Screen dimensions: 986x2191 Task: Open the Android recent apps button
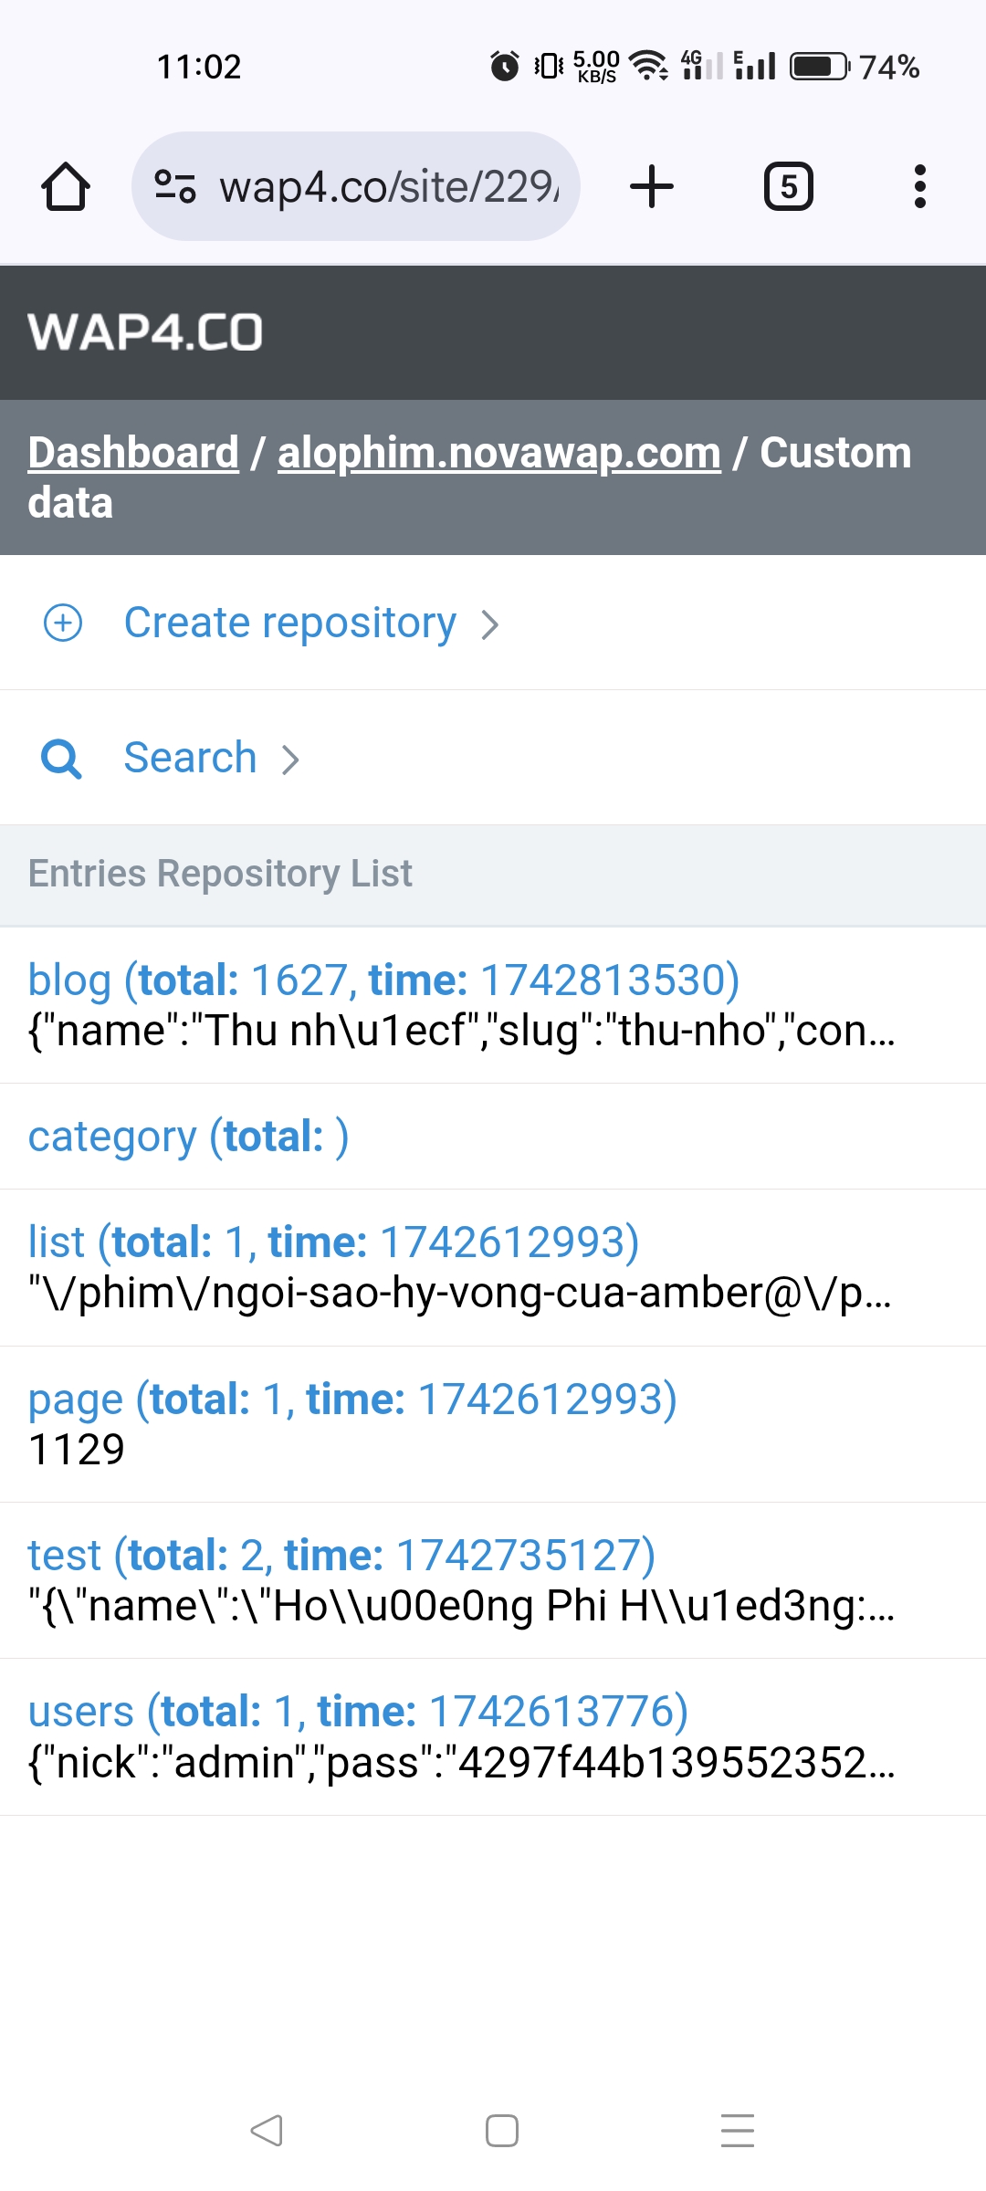[x=737, y=2131]
